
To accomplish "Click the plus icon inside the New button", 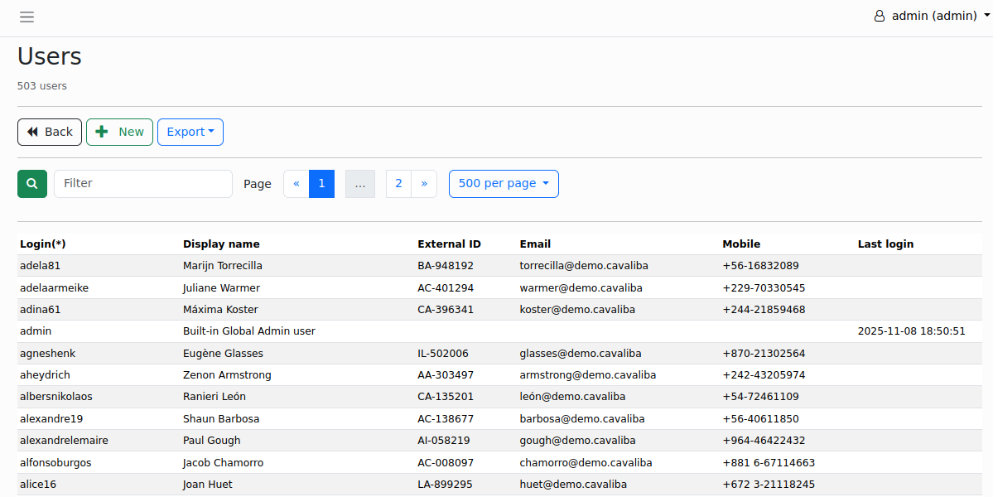I will pos(102,131).
